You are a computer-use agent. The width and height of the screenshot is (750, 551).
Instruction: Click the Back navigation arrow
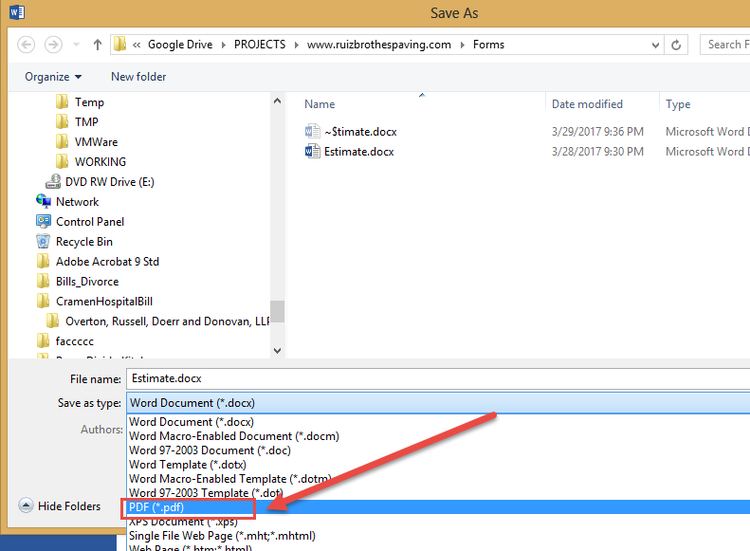(x=27, y=45)
